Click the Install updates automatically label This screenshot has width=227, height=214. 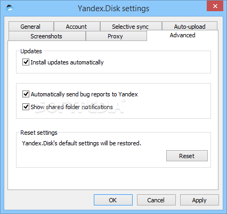click(x=67, y=62)
